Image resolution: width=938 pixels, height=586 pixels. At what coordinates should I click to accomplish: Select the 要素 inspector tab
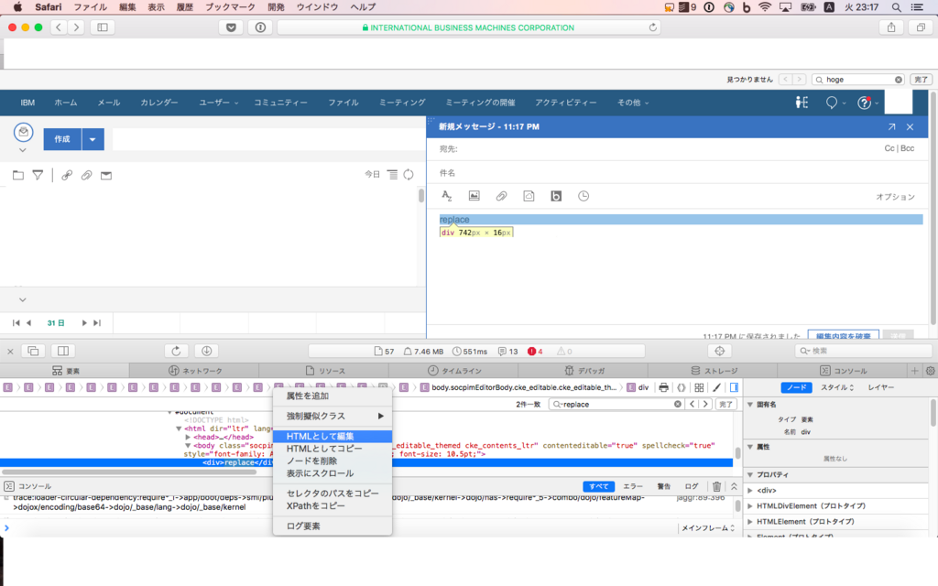65,371
